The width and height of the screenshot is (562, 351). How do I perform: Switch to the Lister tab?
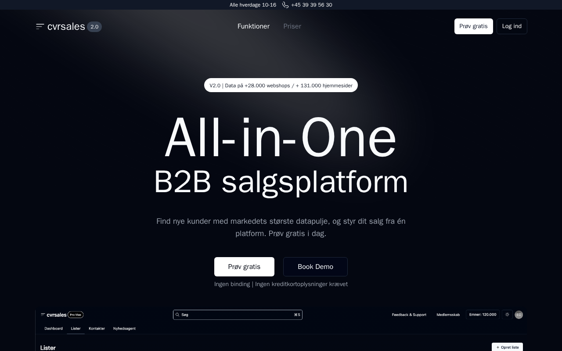pos(76,328)
